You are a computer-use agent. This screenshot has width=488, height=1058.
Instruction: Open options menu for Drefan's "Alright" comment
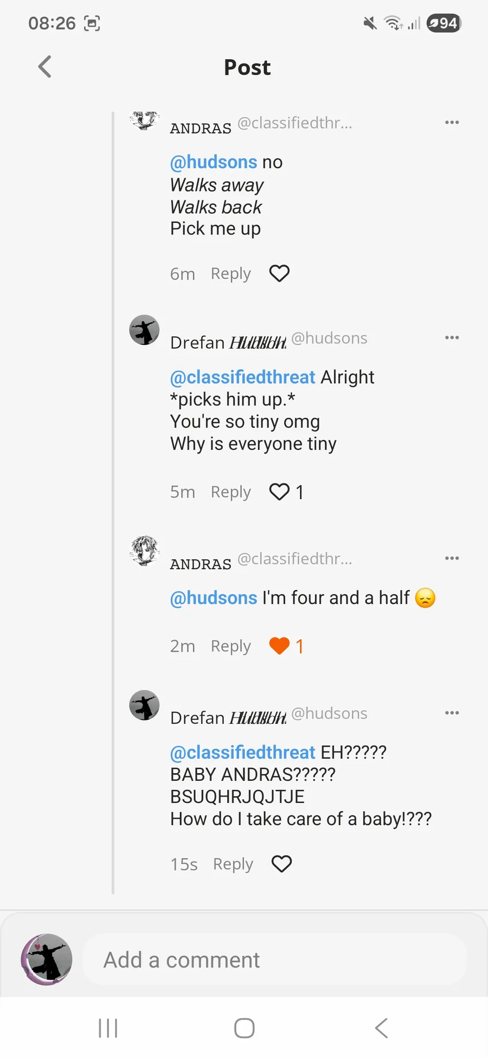tap(452, 338)
